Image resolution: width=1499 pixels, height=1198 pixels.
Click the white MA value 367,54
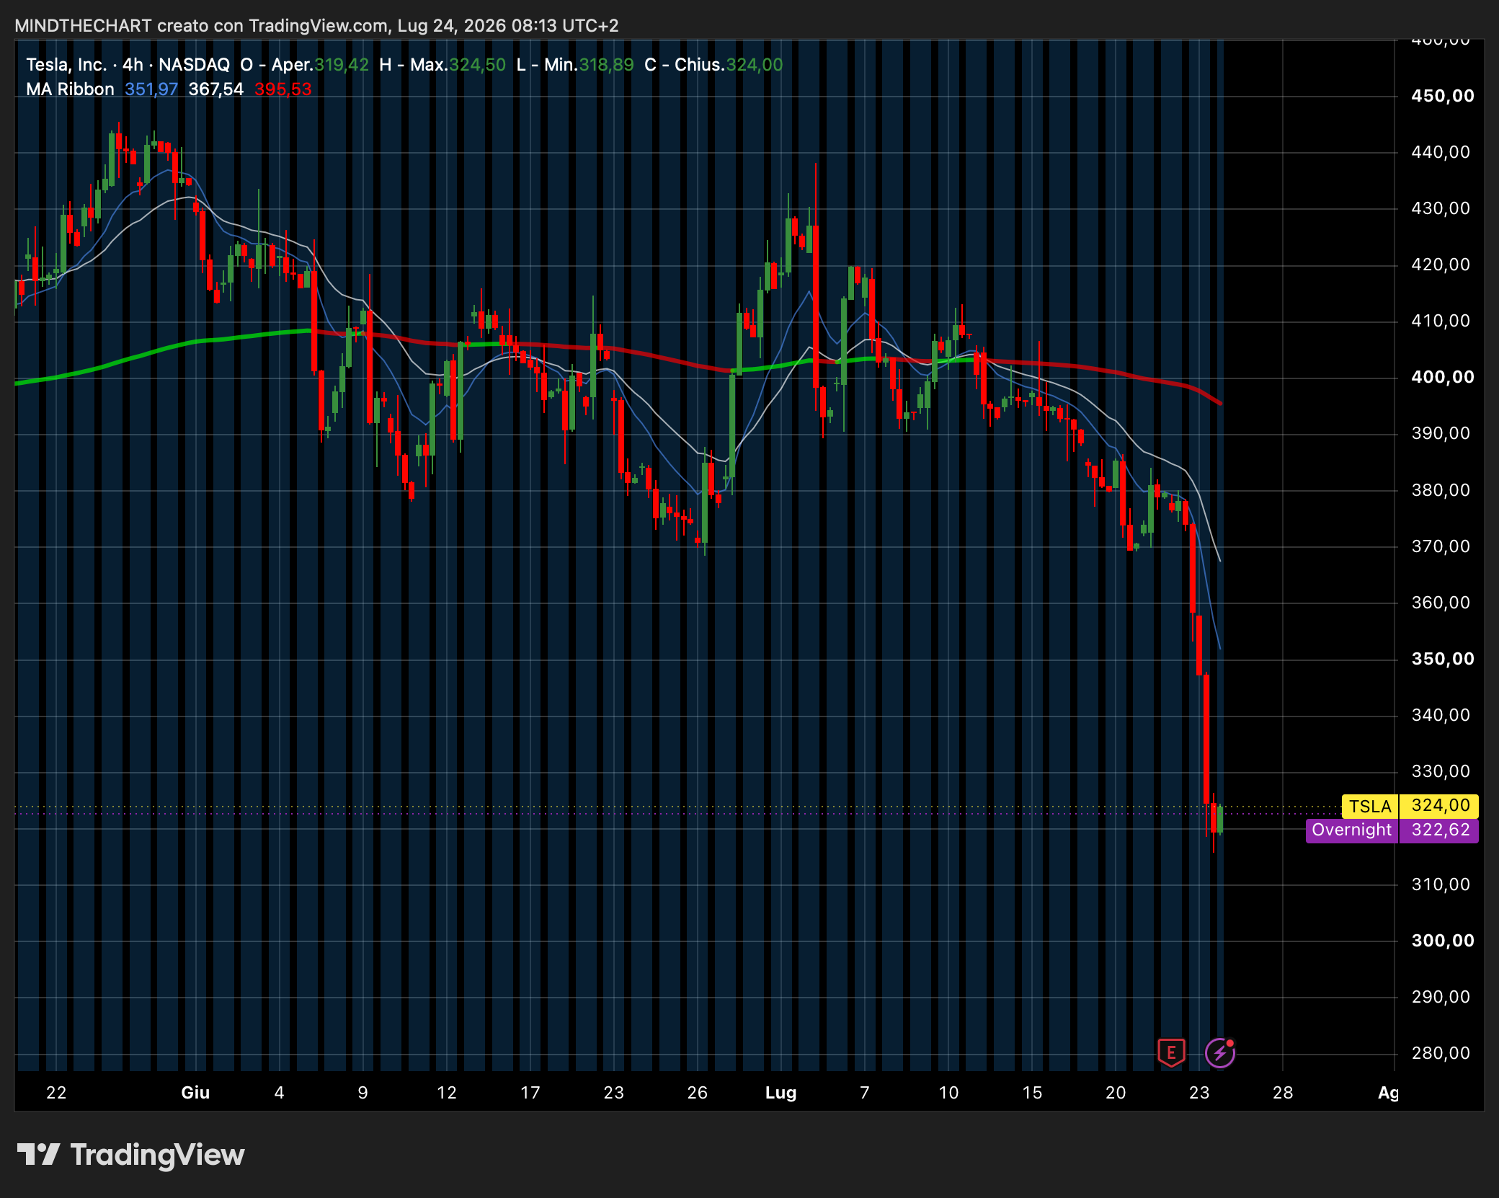(216, 89)
